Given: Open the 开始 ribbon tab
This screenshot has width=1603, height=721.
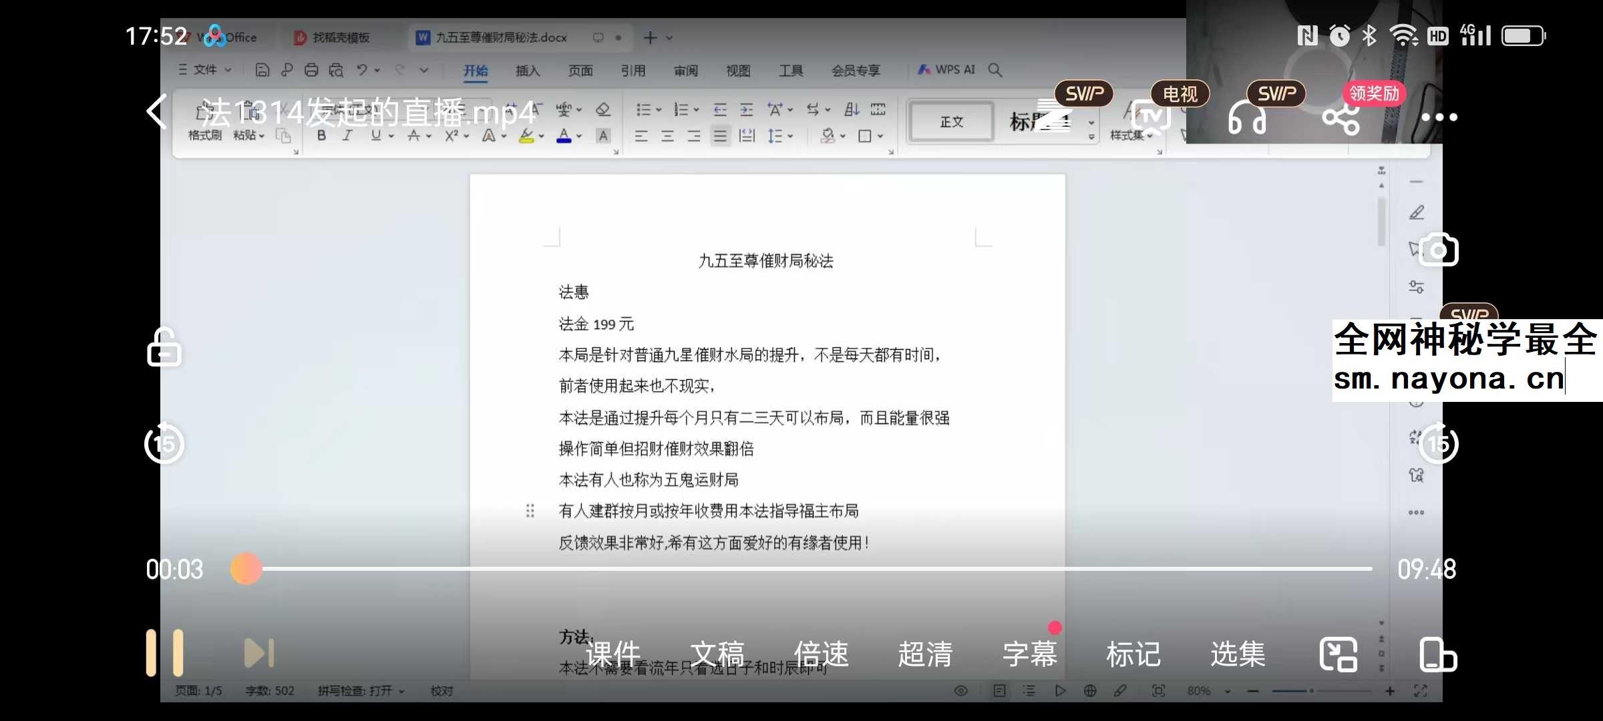Looking at the screenshot, I should tap(476, 71).
